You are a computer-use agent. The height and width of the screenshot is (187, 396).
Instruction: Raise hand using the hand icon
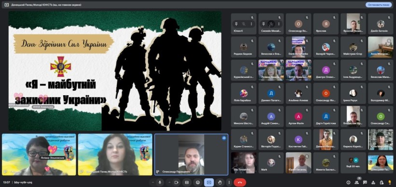pos(220,182)
